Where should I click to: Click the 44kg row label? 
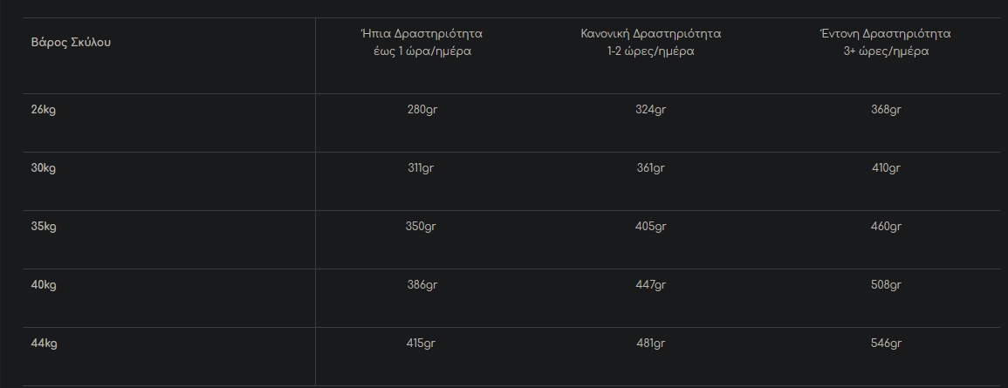[44, 344]
